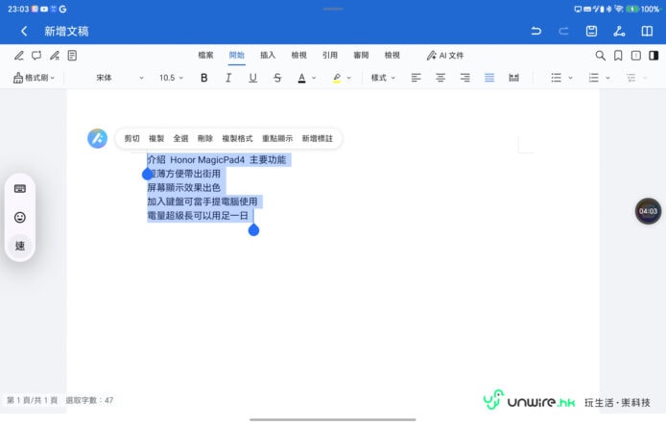
Task: Toggle the side panel icon
Action: click(654, 56)
